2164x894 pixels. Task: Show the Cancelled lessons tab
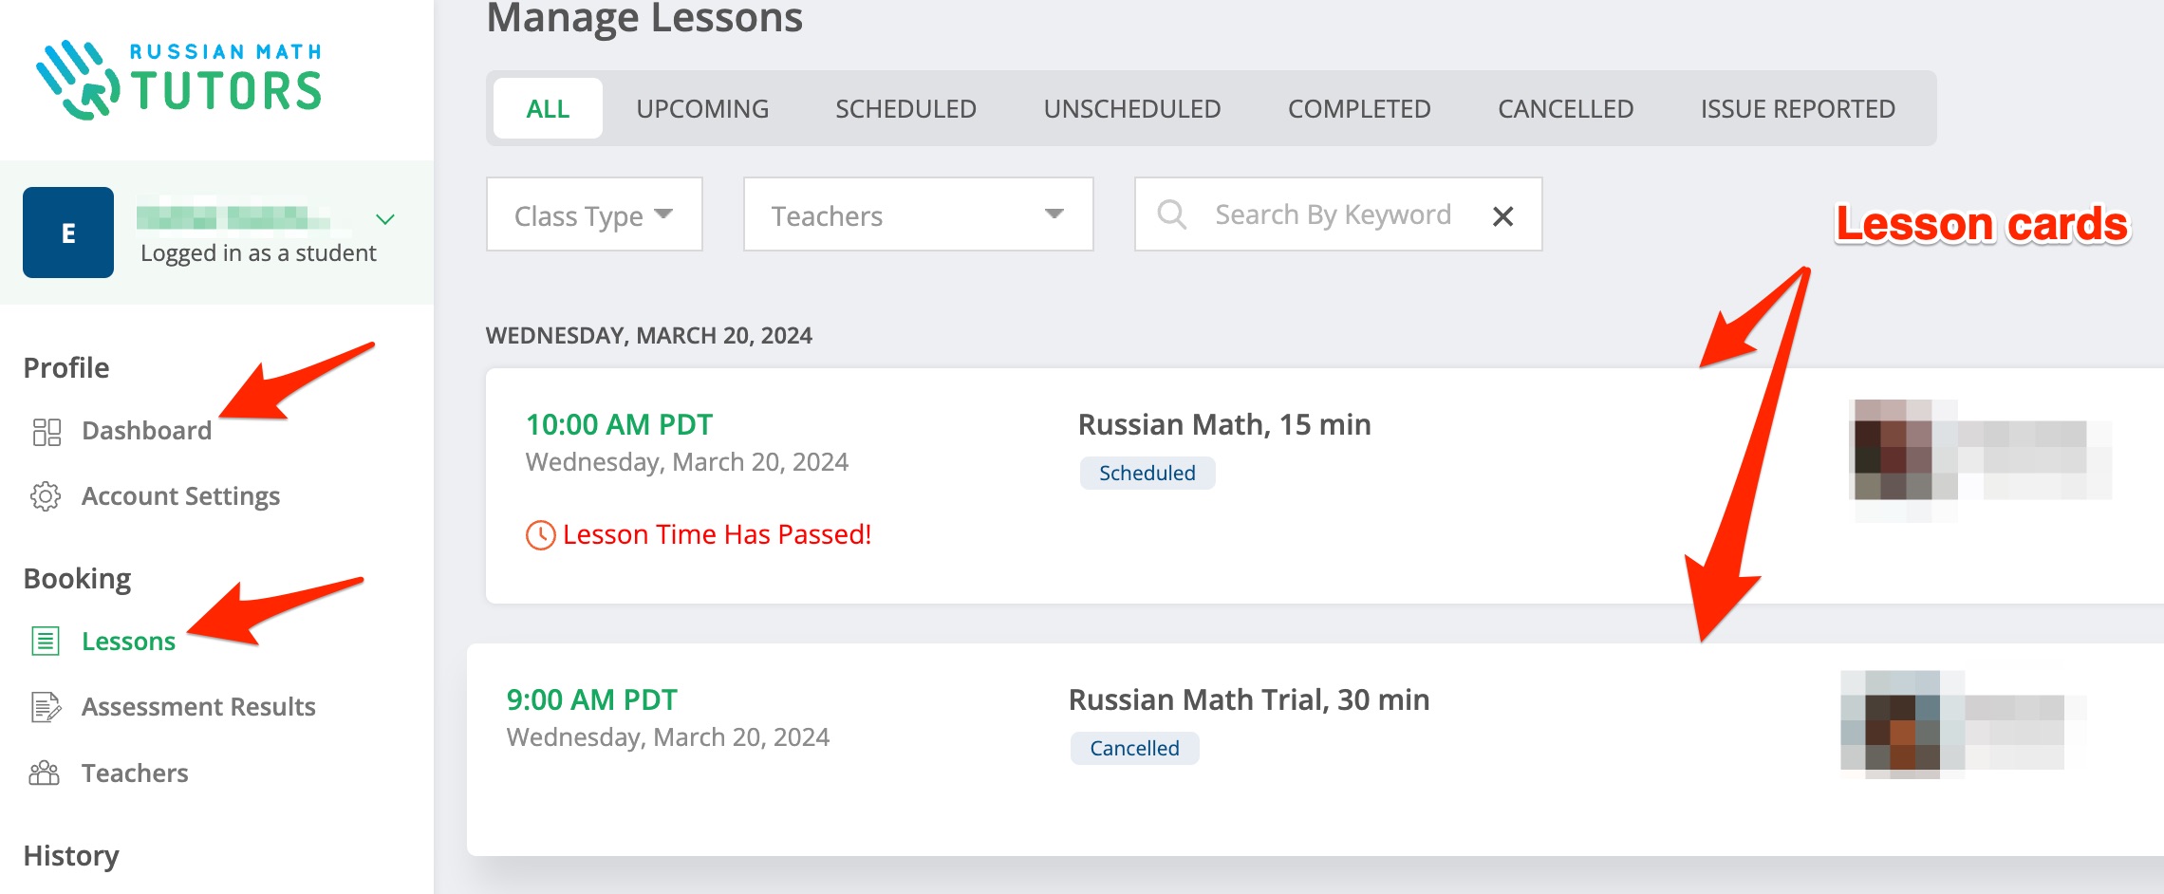[1565, 109]
